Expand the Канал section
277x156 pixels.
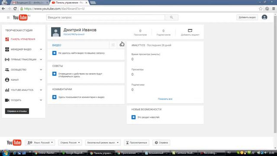point(41,80)
